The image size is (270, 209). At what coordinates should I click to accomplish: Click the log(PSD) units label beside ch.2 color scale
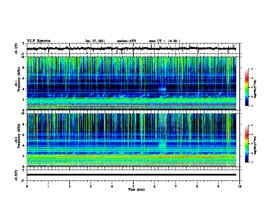(255, 145)
